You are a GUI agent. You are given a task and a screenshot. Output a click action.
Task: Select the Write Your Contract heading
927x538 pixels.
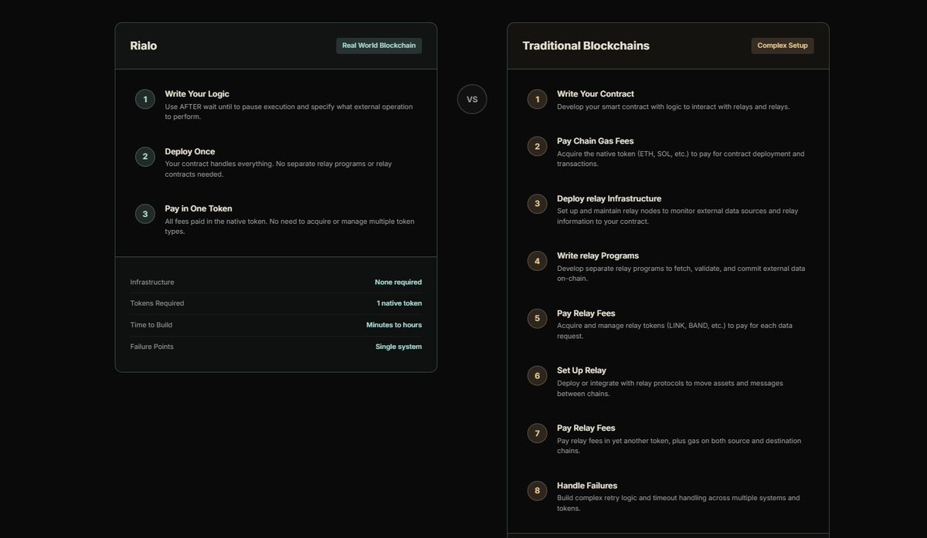pos(596,93)
